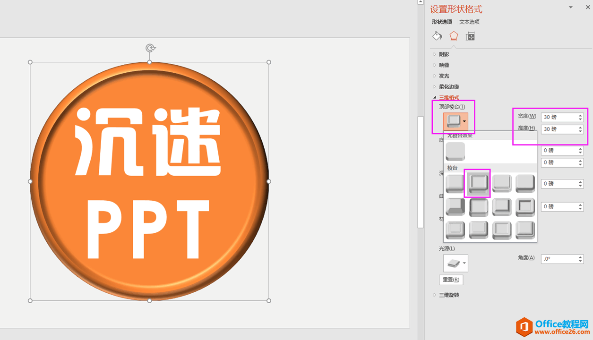
Task: Click the bottom-left resize handle of the circle
Action: coord(30,301)
